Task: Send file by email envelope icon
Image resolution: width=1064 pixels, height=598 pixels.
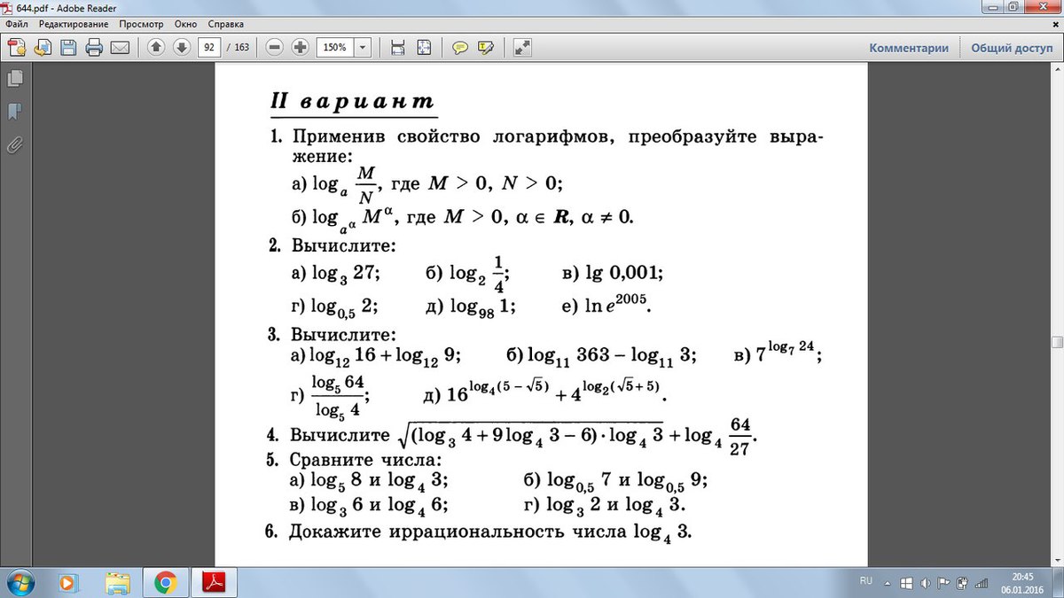Action: [x=119, y=48]
